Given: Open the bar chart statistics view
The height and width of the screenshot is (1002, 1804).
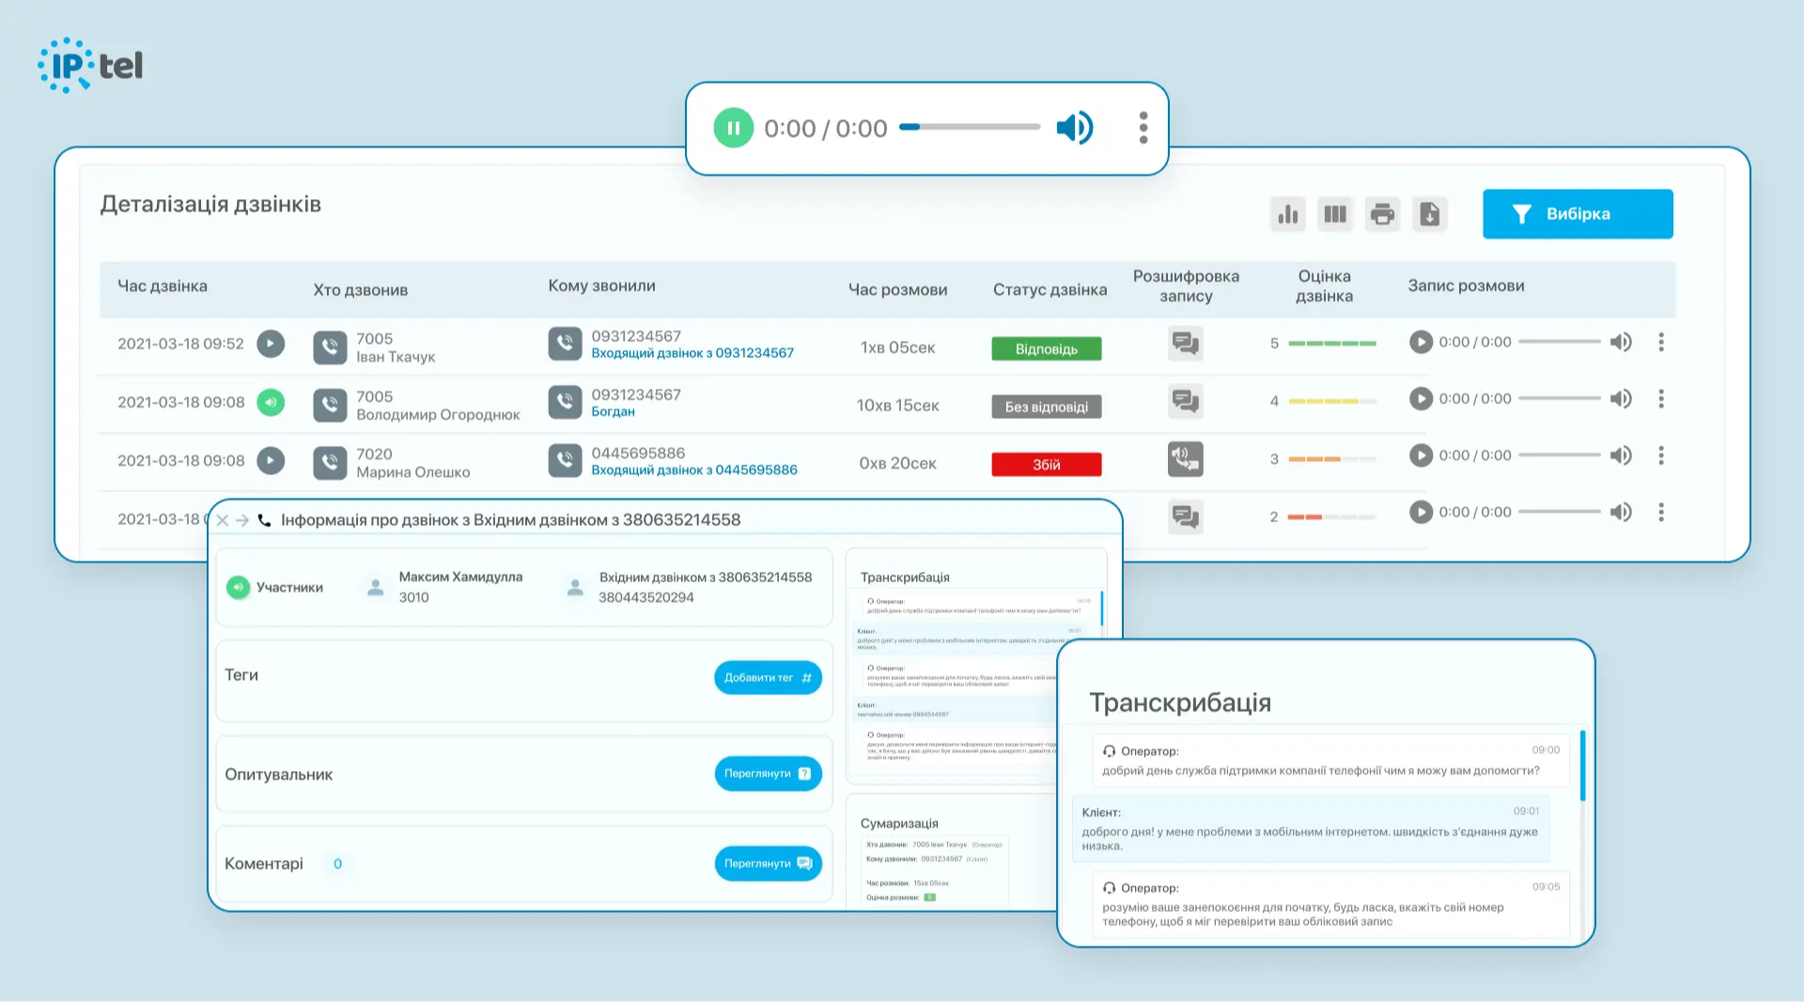Looking at the screenshot, I should pos(1288,214).
